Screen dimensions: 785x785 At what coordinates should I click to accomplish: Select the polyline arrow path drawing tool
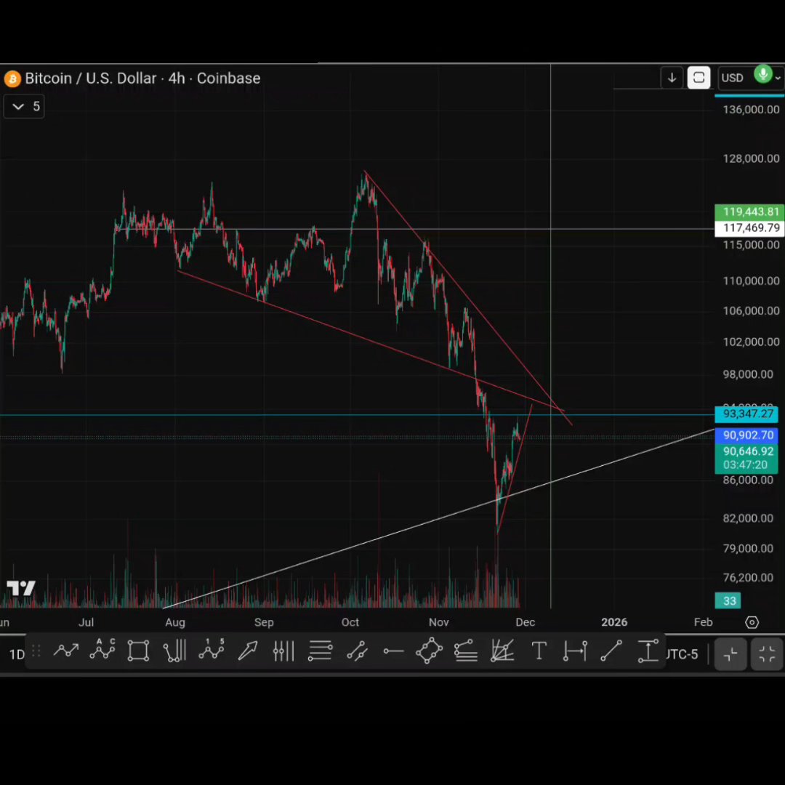pyautogui.click(x=66, y=651)
